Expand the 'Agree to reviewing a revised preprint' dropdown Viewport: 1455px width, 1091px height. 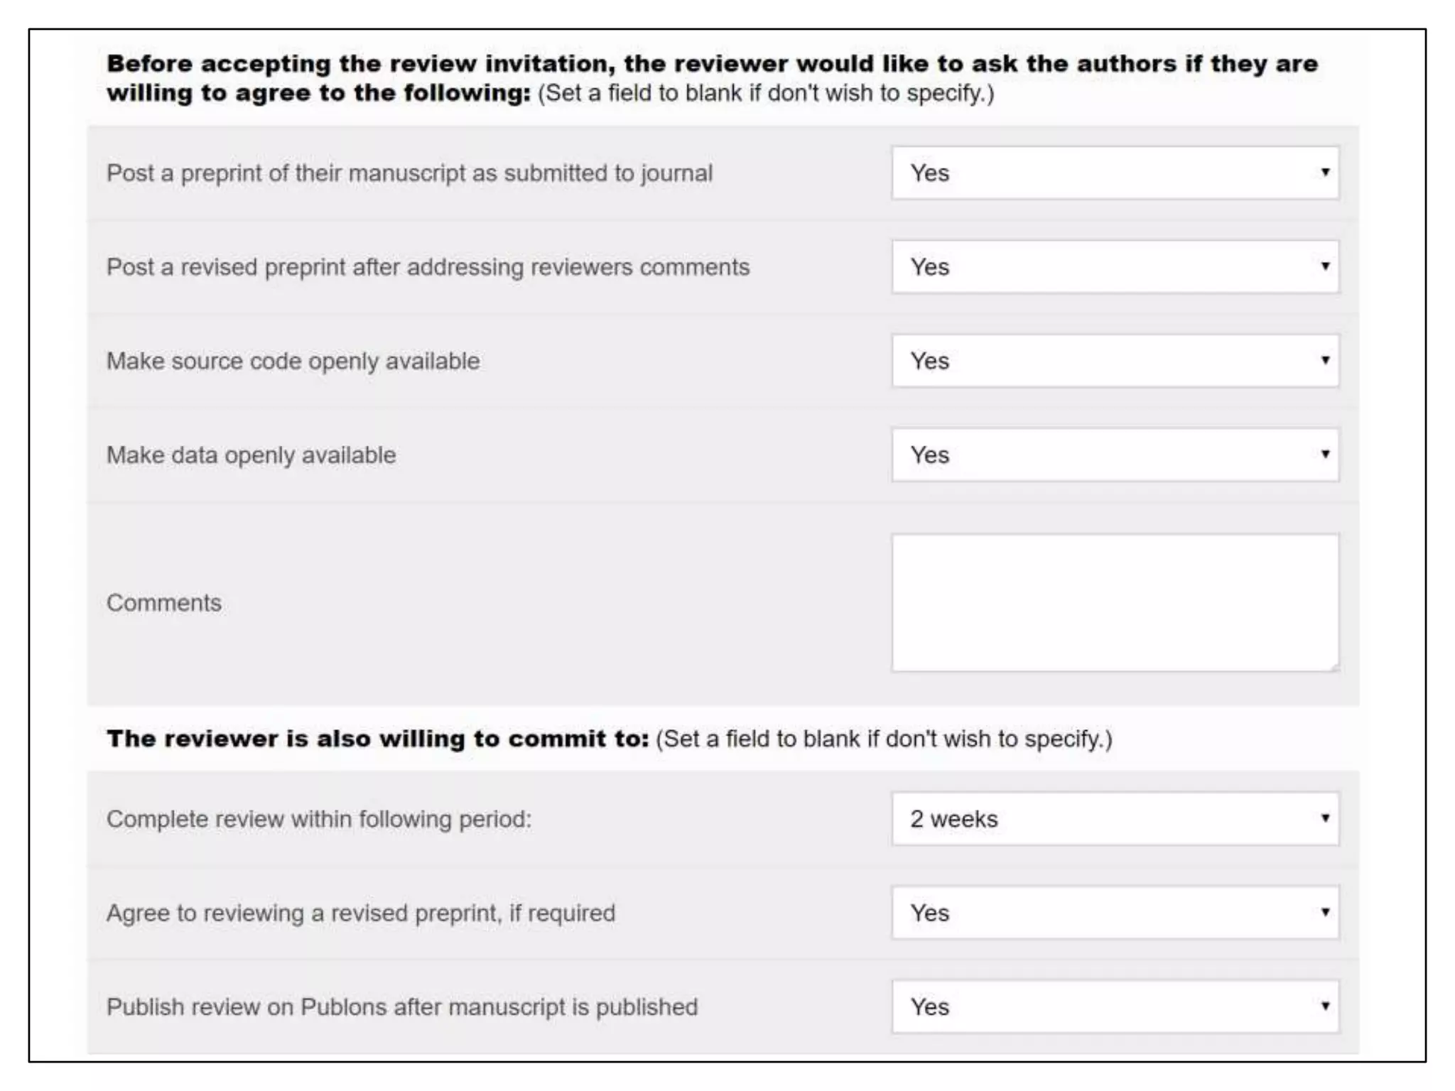(x=1115, y=913)
